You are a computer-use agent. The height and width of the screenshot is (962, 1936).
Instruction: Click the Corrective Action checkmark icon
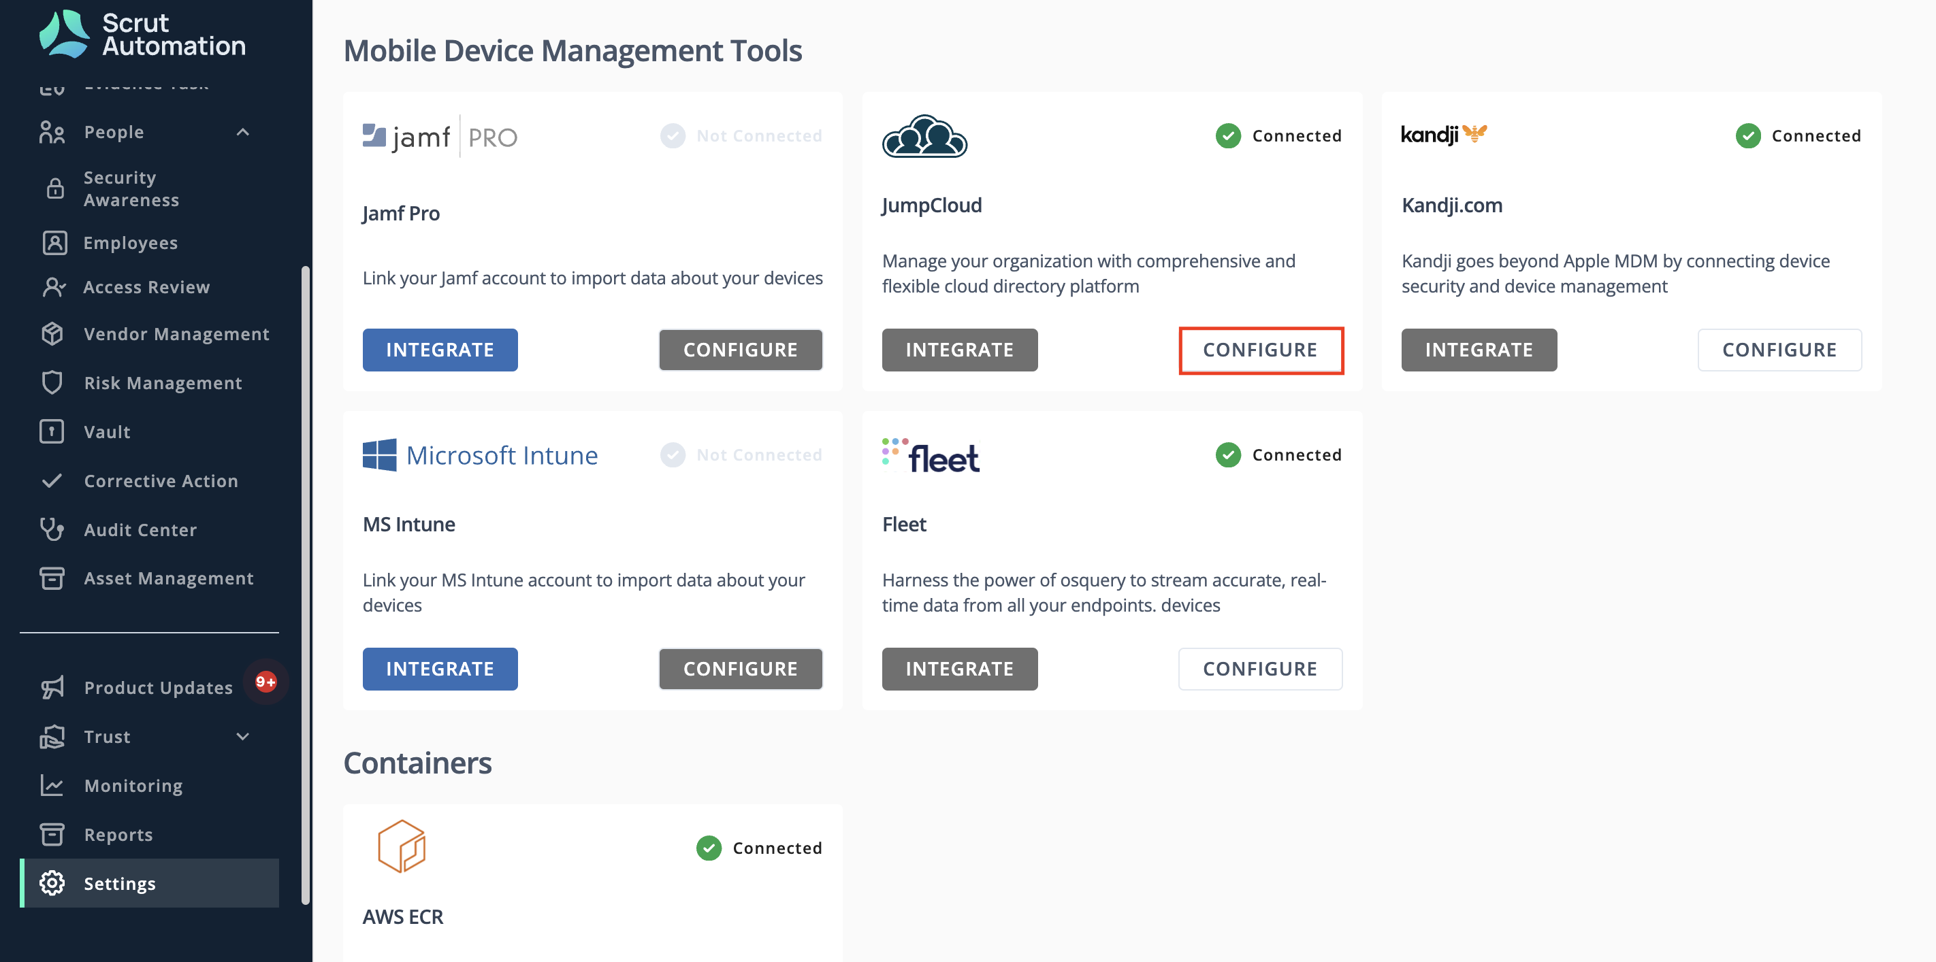52,480
